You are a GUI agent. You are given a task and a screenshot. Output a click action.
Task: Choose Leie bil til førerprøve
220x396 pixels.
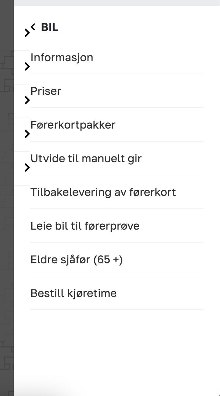coord(85,226)
